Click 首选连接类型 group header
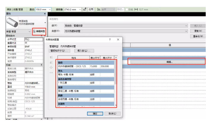The height and width of the screenshot is (123, 214). coord(86,79)
